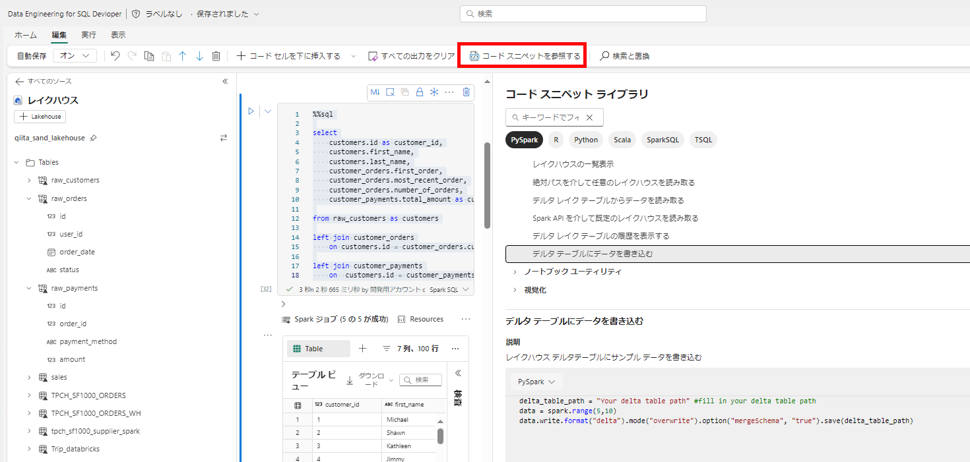Filter snippets by the Python chip

point(586,140)
